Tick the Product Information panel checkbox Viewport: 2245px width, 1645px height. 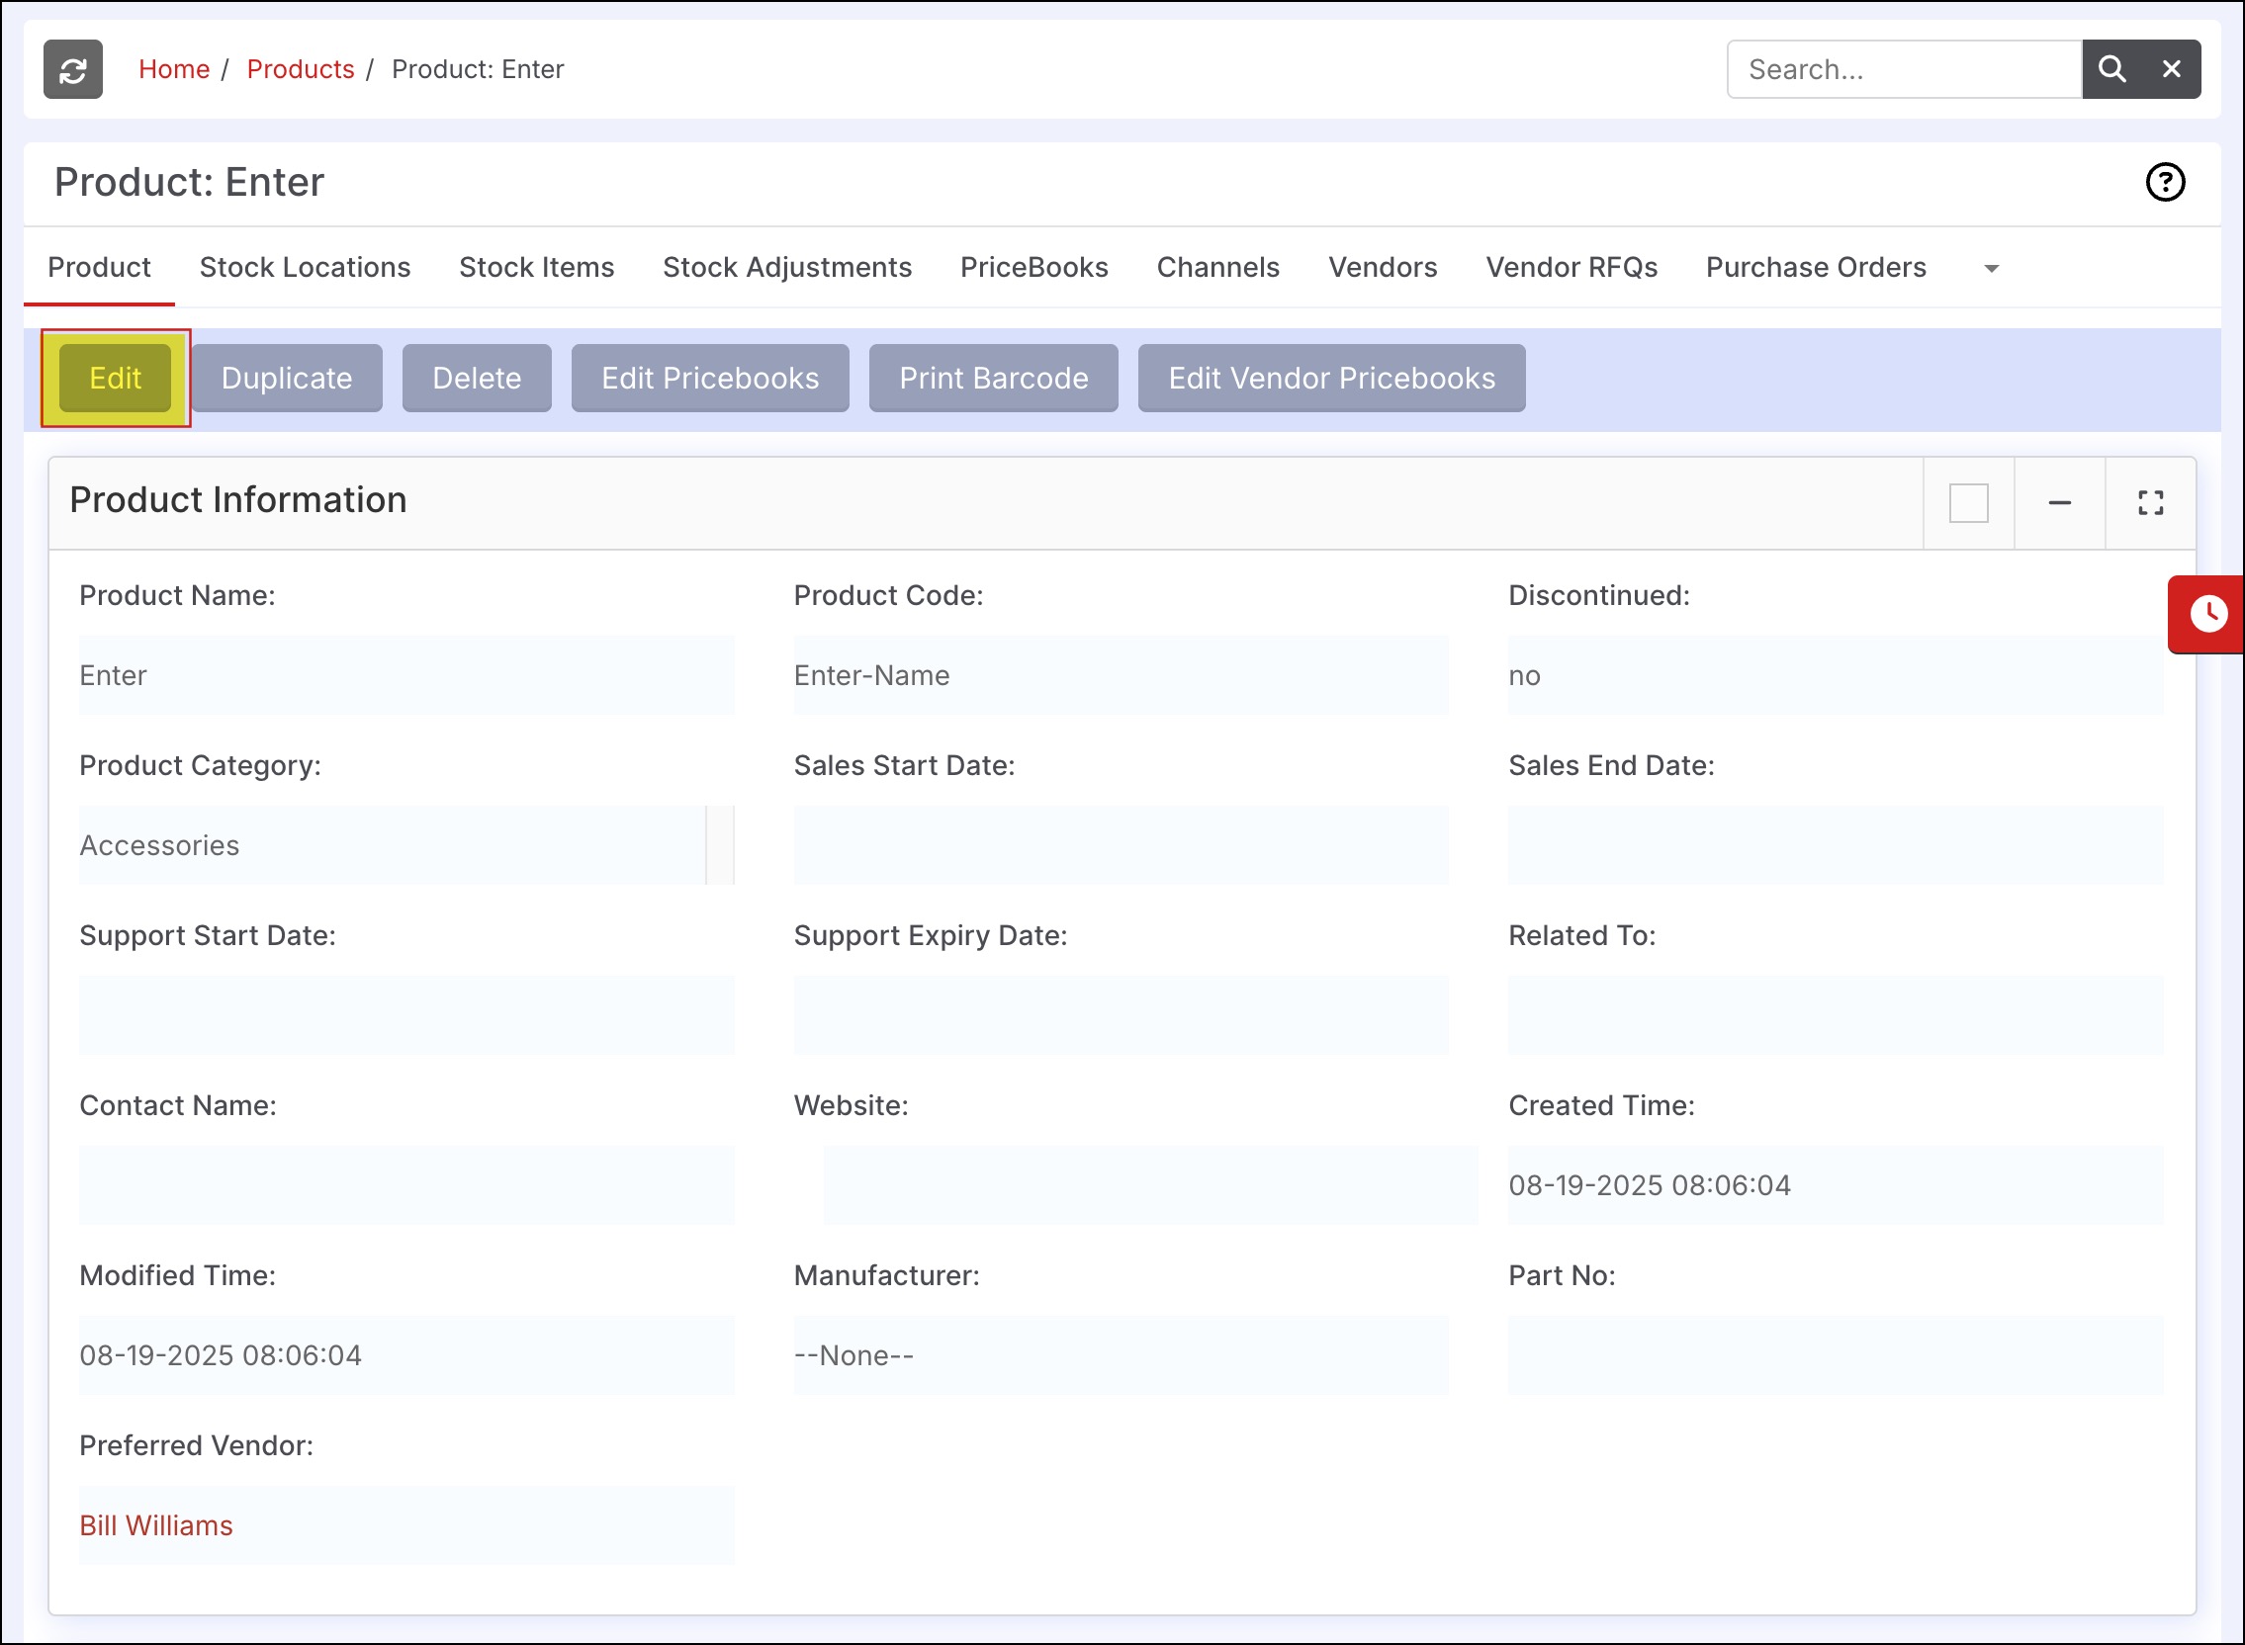(x=1968, y=503)
